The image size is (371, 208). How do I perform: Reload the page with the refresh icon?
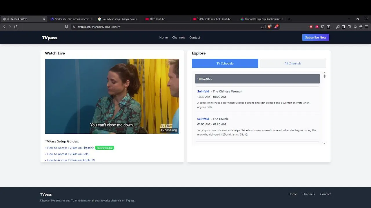(x=16, y=27)
